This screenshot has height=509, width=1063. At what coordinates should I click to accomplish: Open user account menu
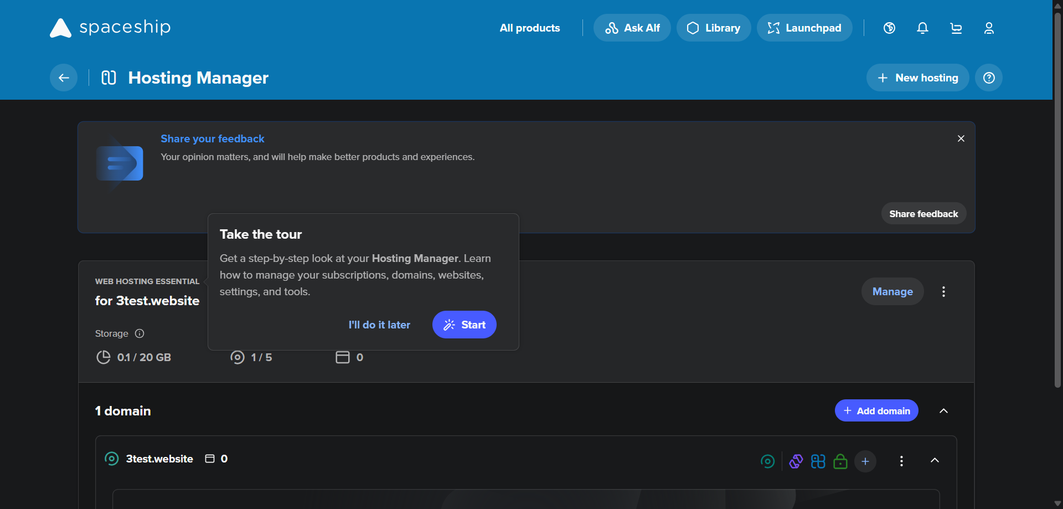989,28
